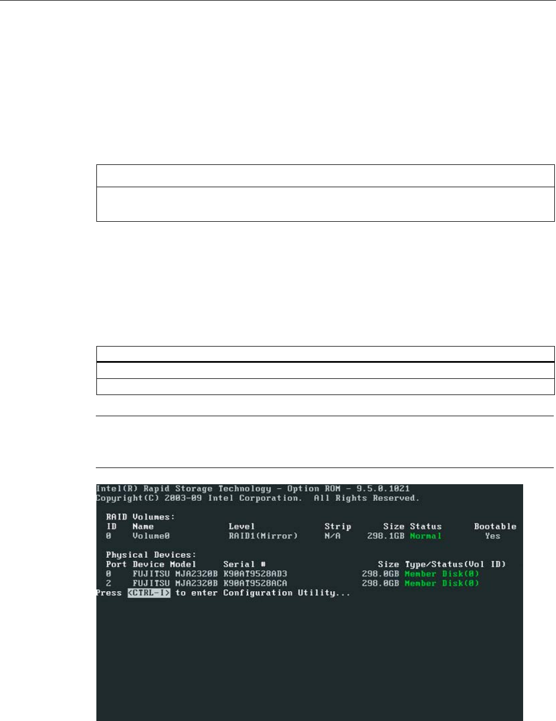Click the 'Yes' bootable value
The image size is (556, 721).
[x=492, y=536]
